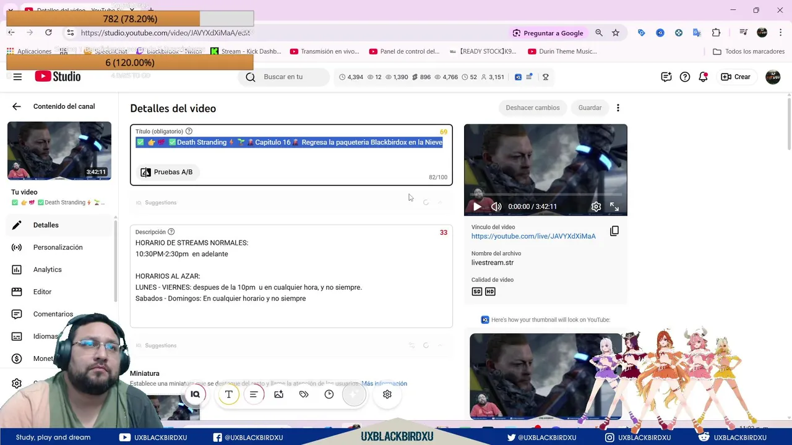Open Stream - Kick Dashboard bookmark

click(x=246, y=51)
